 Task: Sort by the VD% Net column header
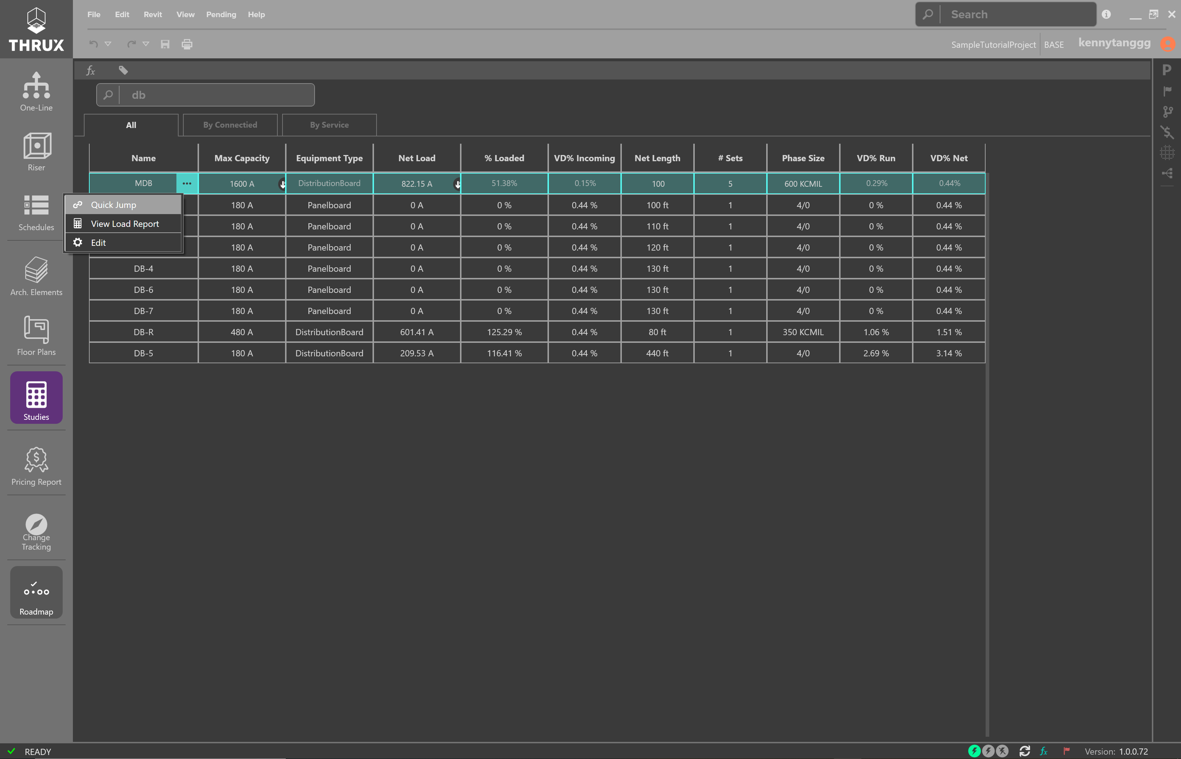(x=949, y=158)
